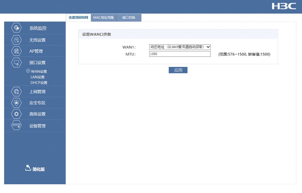Screen dimensions: 302x193
Task: Select the WAN设置 submenu item
Action: click(x=39, y=72)
